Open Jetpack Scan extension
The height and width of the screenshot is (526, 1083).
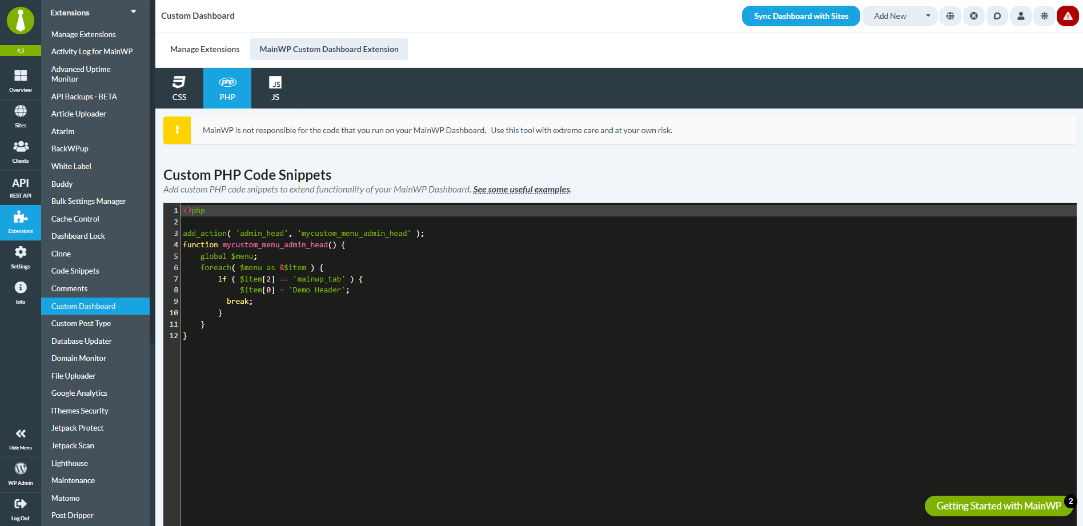(x=73, y=445)
